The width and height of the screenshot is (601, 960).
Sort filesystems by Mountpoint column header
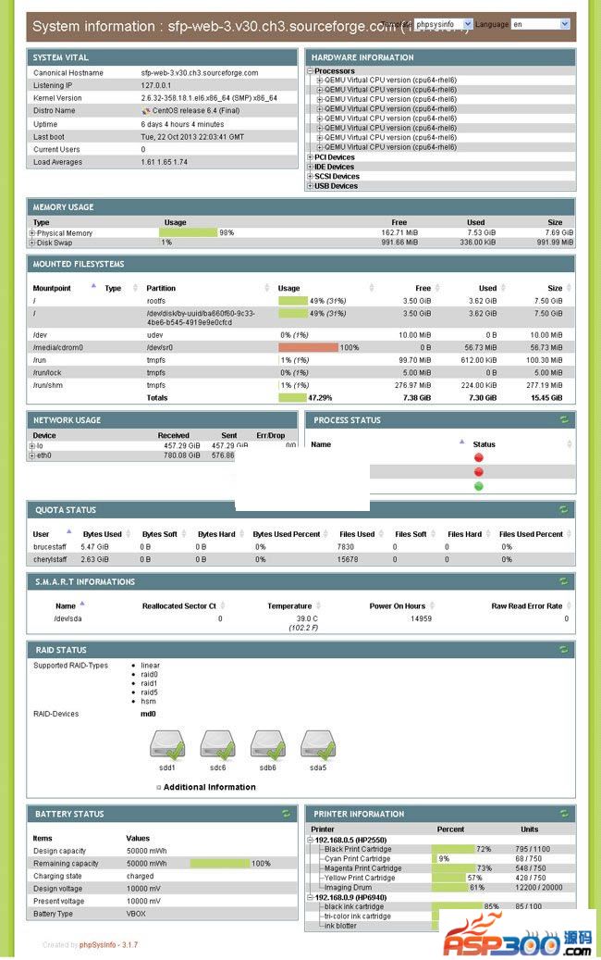(x=52, y=288)
